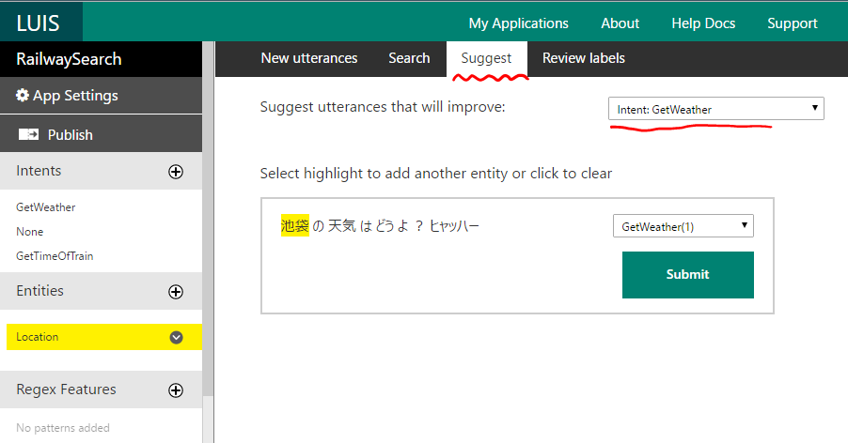Click the gear icon in App Settings
848x443 pixels.
(23, 96)
